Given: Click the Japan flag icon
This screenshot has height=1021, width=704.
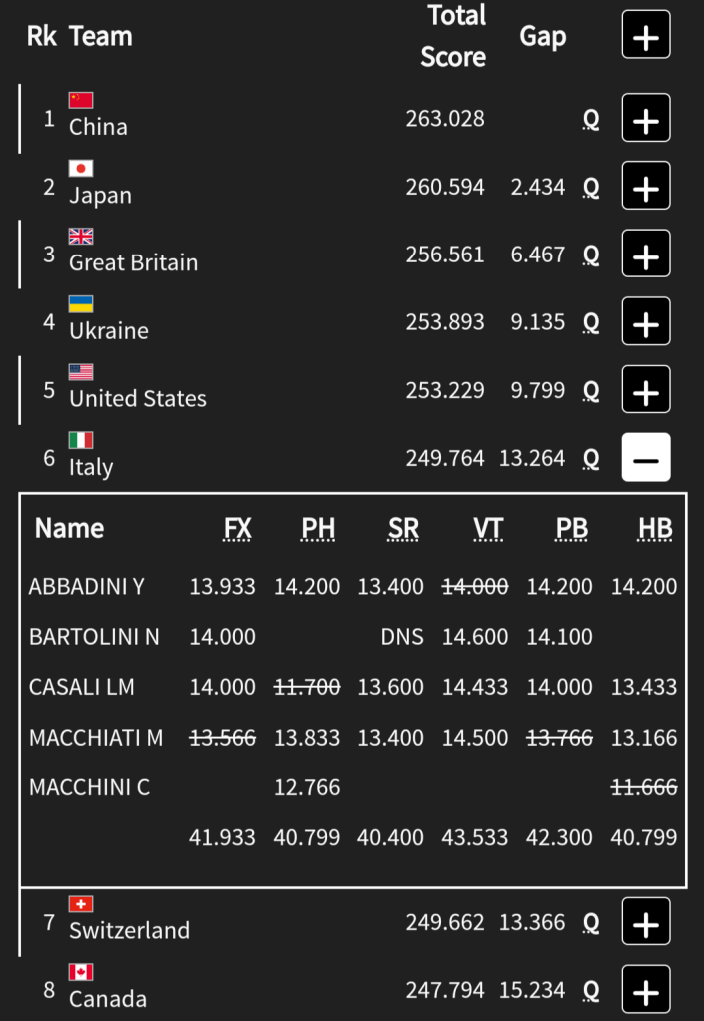Looking at the screenshot, I should [81, 168].
